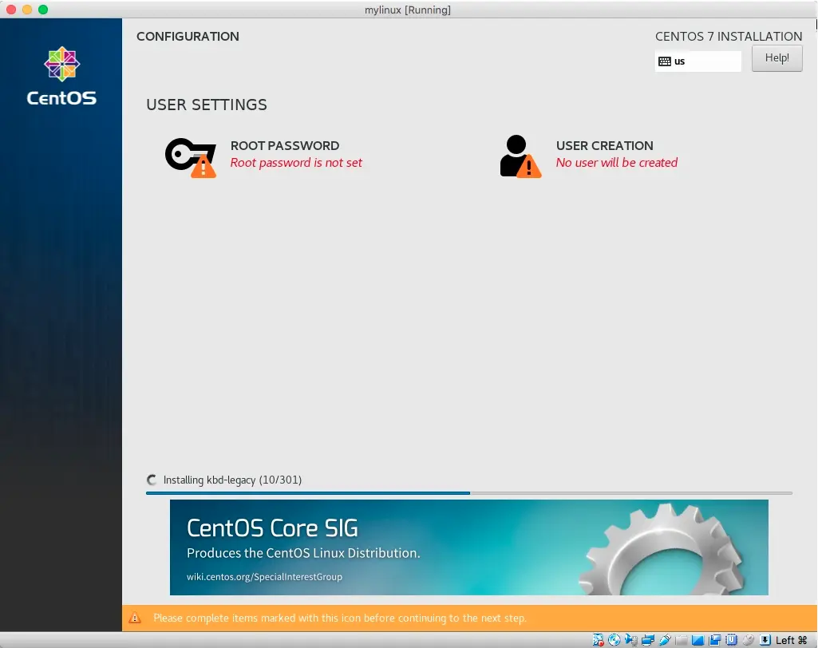The image size is (818, 648).
Task: Open the User Creation person icon
Action: coord(520,156)
